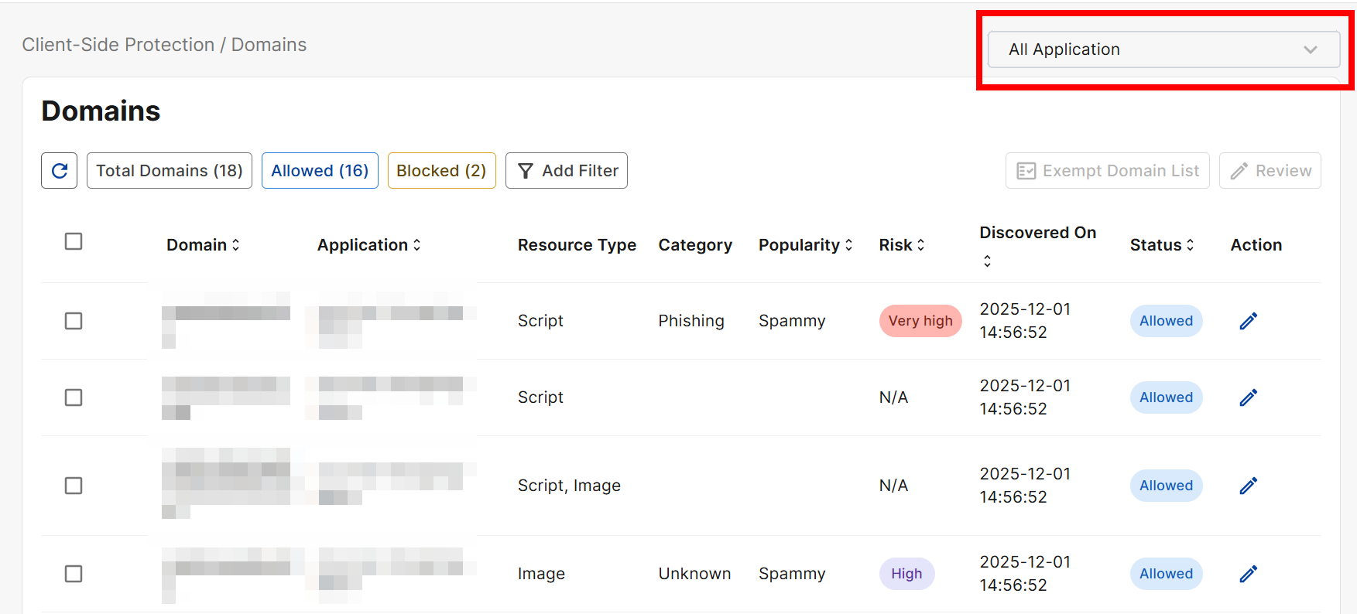
Task: Click edit pencil for the Image row
Action: (x=1248, y=574)
